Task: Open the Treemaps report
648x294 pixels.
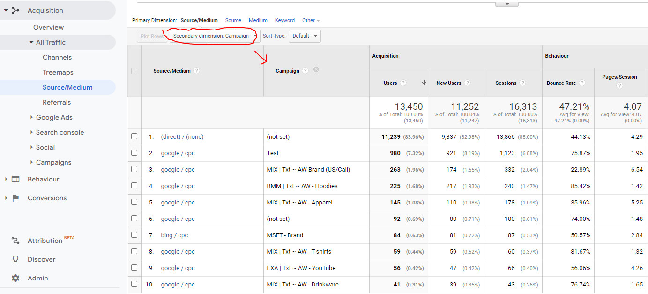Action: (x=58, y=72)
